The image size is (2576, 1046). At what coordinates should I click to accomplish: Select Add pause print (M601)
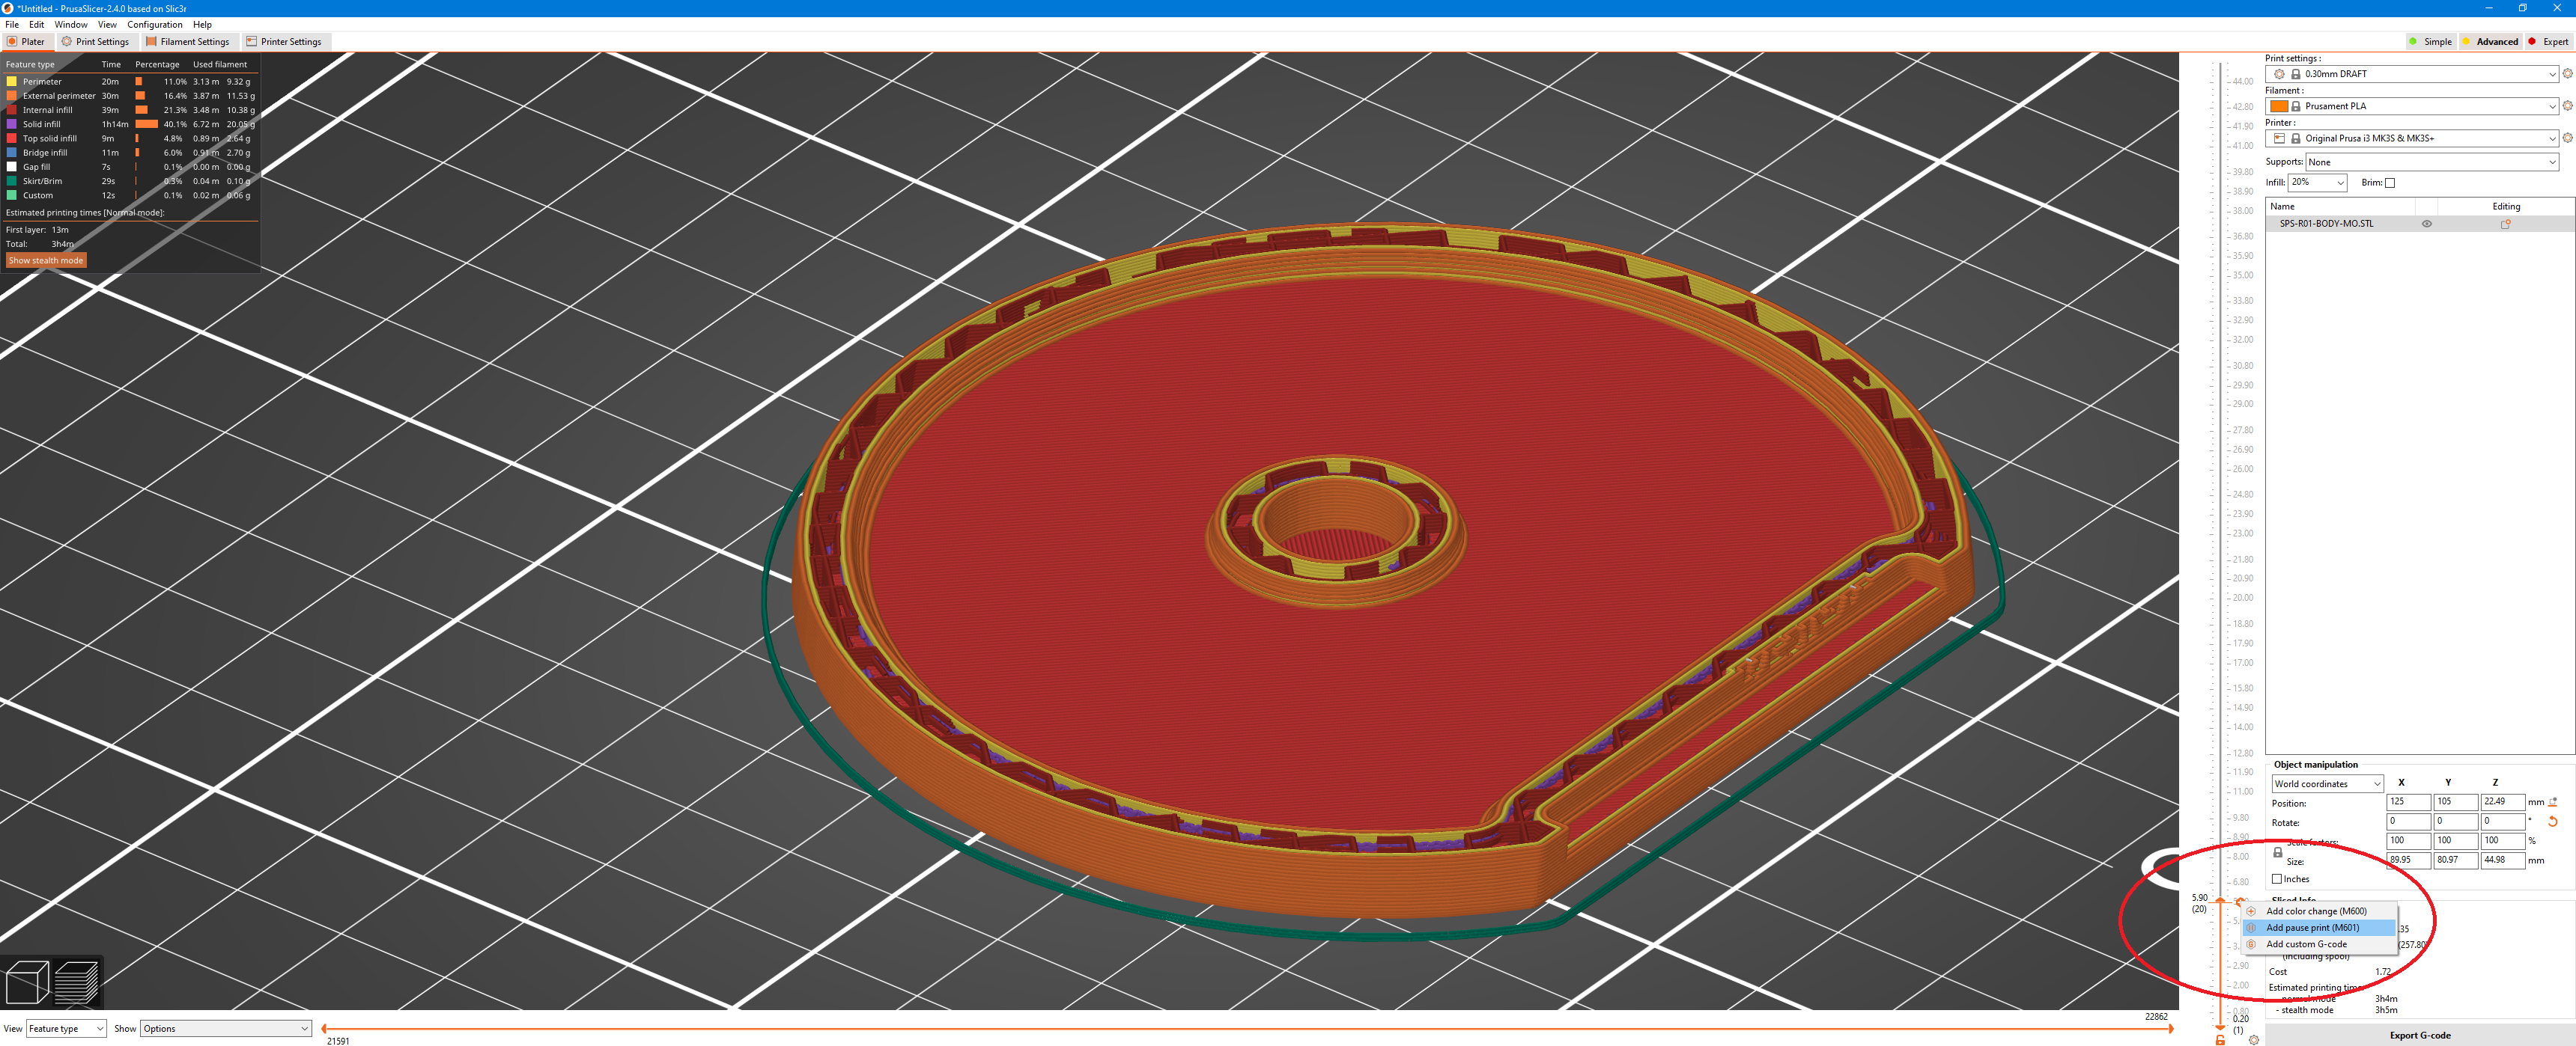(x=2312, y=928)
